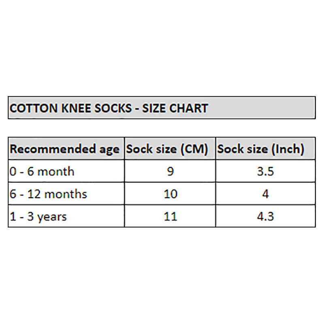The width and height of the screenshot is (324, 324).
Task: Click the word years in last row
Action: point(52,217)
